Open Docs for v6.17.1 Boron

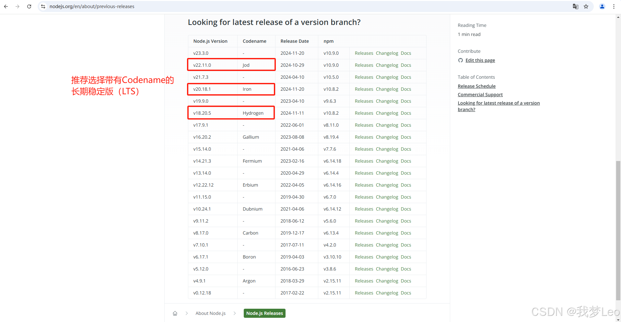click(x=406, y=257)
